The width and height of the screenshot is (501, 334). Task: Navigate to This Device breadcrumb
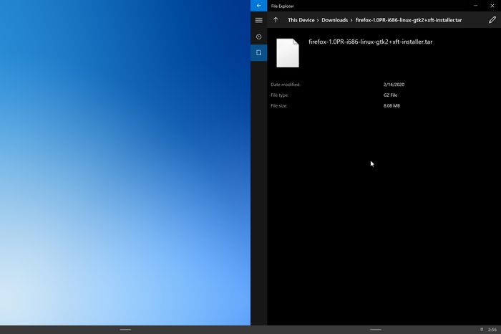coord(301,20)
